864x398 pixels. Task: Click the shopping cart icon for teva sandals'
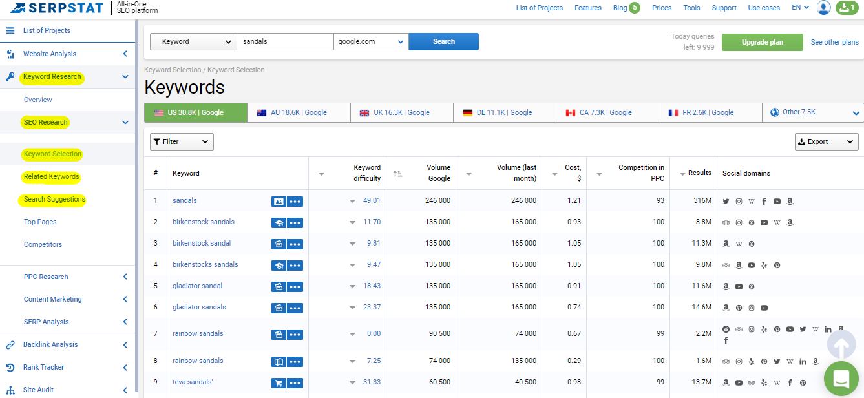point(279,382)
